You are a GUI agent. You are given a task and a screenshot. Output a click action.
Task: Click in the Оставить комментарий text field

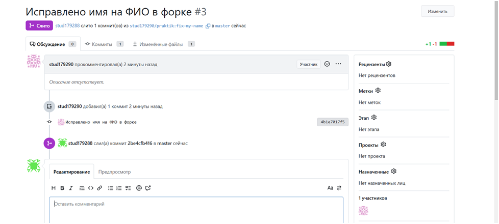pyautogui.click(x=196, y=210)
